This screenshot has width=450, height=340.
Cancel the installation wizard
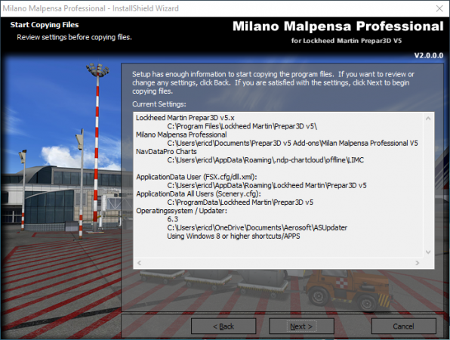click(403, 326)
